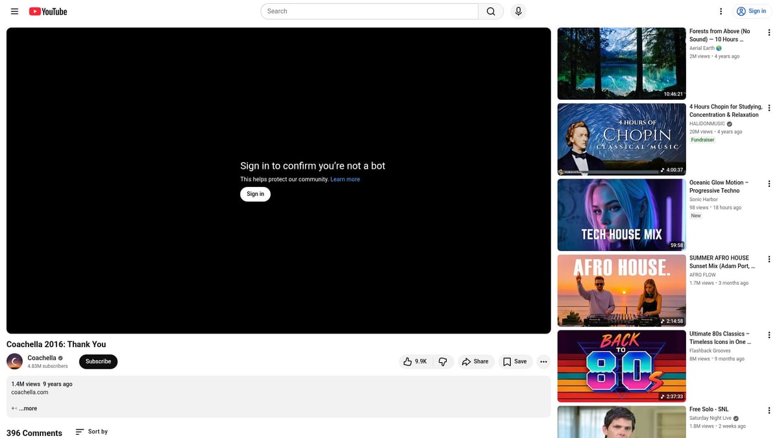Open more actions ellipsis under video
779x438 pixels.
(543, 361)
